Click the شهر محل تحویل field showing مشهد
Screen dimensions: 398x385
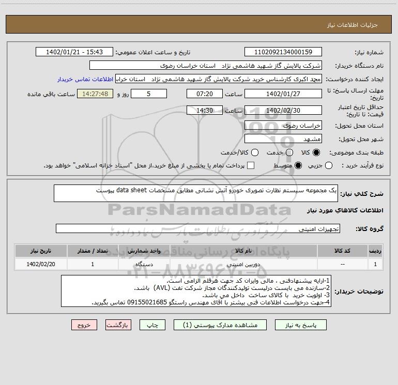click(x=283, y=139)
